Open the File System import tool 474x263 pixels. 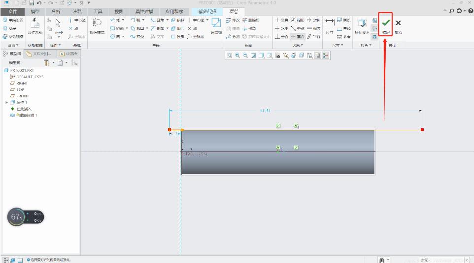click(x=35, y=26)
